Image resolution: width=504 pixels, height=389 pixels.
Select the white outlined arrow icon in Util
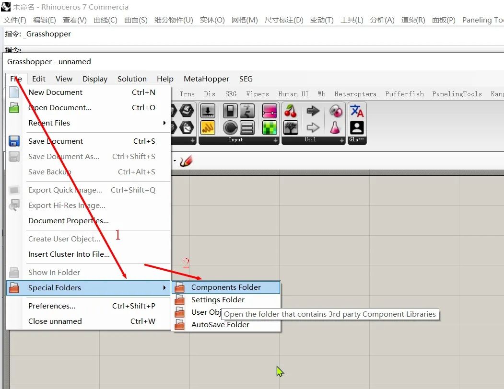click(x=313, y=127)
